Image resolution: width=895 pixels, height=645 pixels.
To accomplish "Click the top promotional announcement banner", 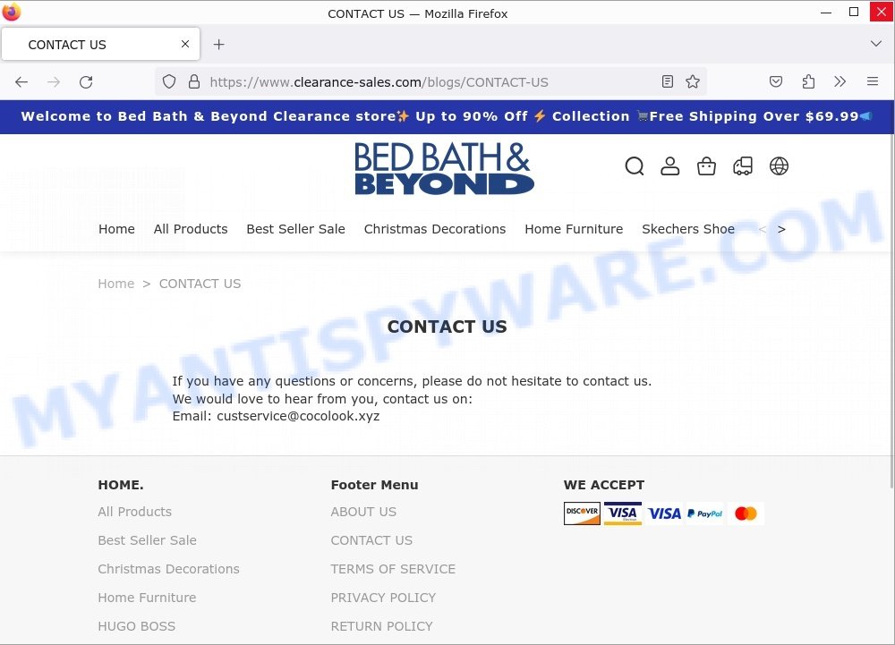I will point(447,116).
